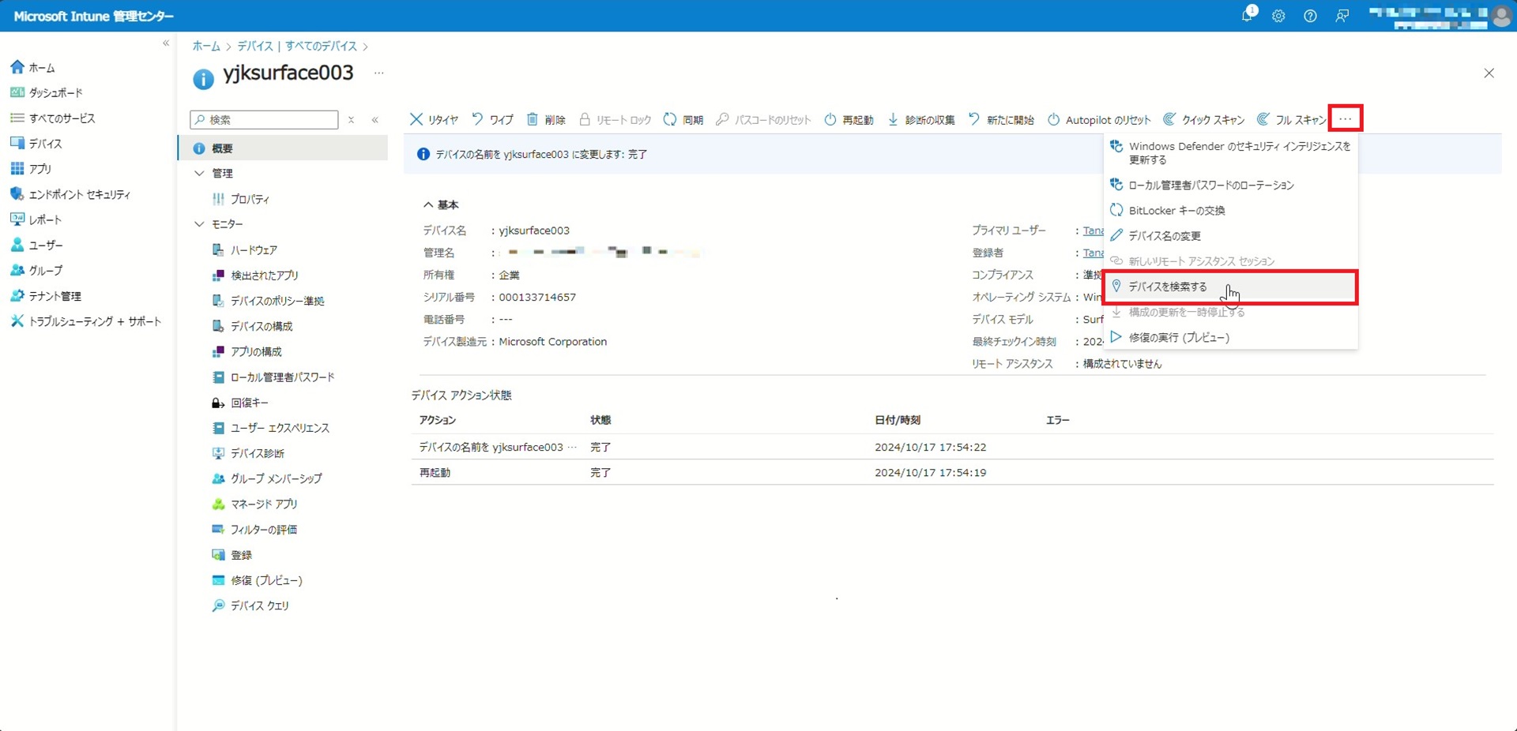This screenshot has height=731, width=1517.
Task: Select デバイスを検索する menu item
Action: click(1231, 287)
